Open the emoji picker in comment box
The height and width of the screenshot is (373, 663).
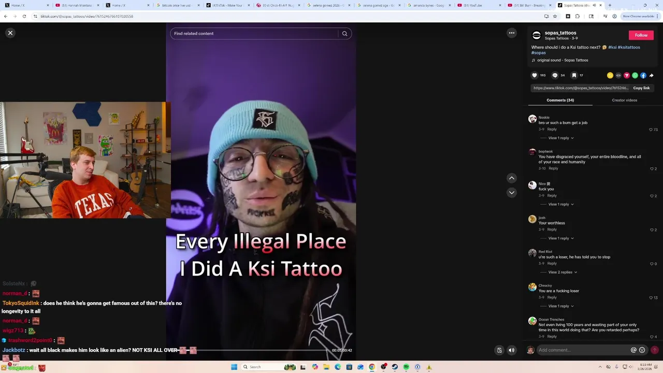[x=642, y=350]
